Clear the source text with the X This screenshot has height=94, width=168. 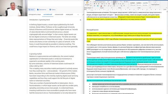[81, 20]
